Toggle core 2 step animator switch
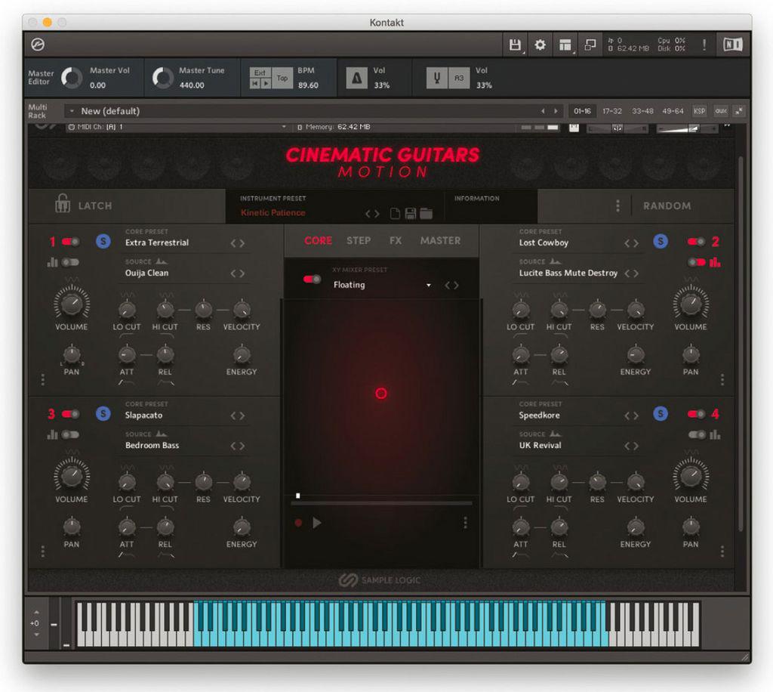This screenshot has height=692, width=773. click(x=697, y=262)
